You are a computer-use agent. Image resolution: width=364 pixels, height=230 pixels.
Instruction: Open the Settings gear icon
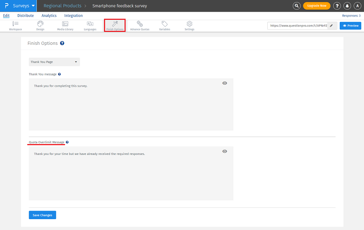189,25
